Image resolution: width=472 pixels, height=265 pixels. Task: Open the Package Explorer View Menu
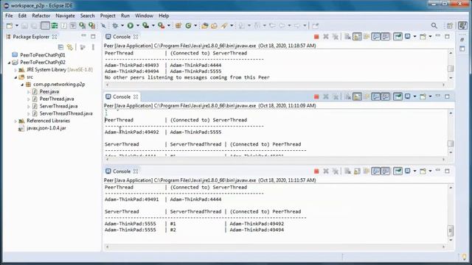pos(93,47)
